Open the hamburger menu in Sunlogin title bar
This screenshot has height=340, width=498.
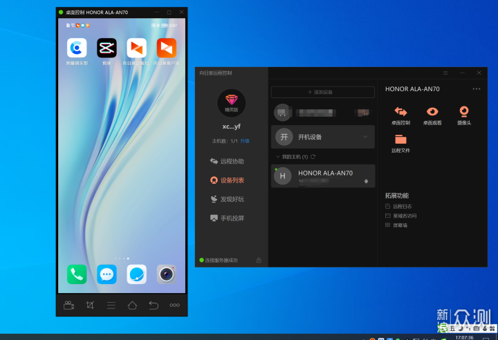[445, 73]
